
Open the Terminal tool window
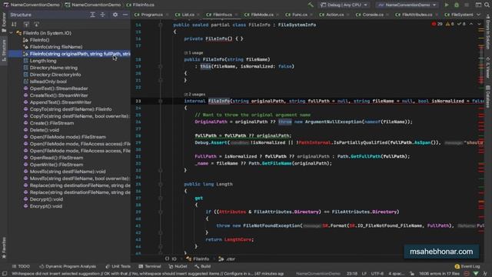(x=150, y=266)
